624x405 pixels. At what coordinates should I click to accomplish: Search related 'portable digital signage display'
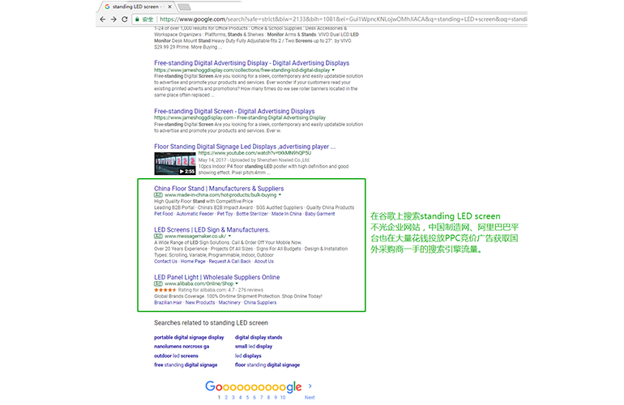pyautogui.click(x=189, y=338)
